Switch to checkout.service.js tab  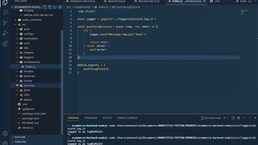pyautogui.click(x=81, y=1)
